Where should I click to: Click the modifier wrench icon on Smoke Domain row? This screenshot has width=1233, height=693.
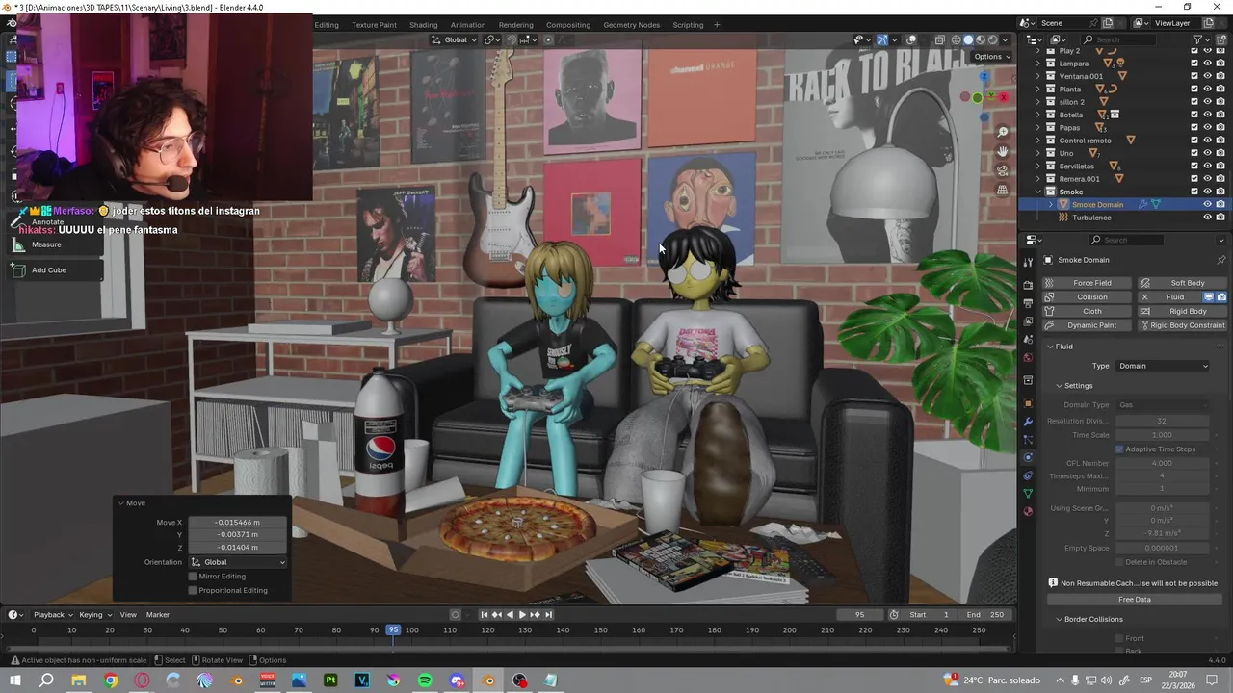point(1143,204)
